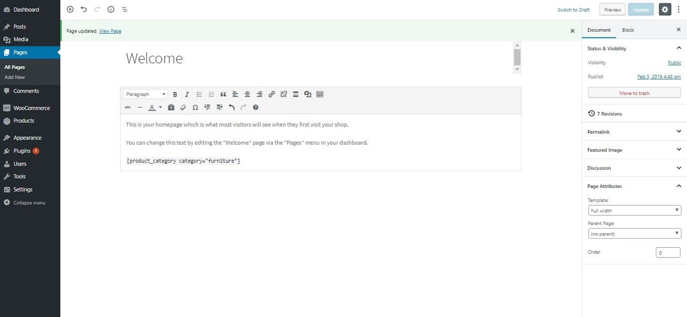Screen dimensions: 687x317
Task: Click the Add block plus icon
Action: tap(70, 9)
